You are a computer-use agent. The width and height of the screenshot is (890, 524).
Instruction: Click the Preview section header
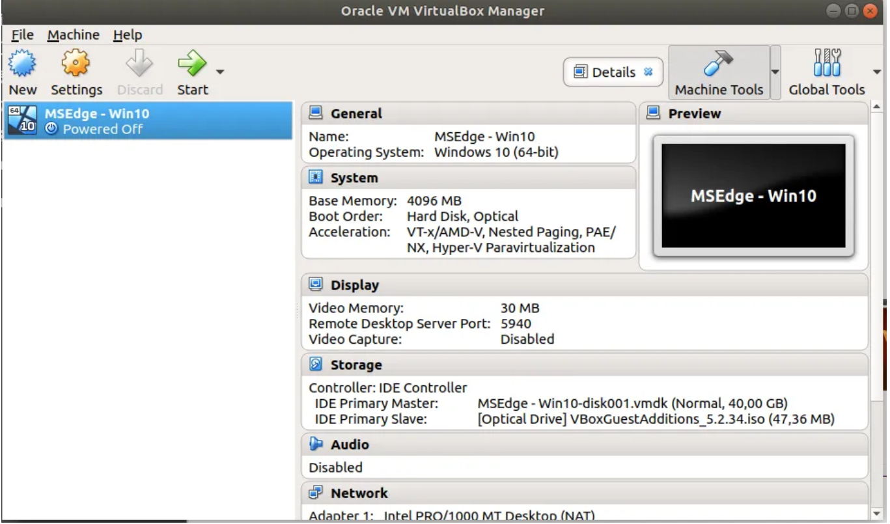[695, 113]
